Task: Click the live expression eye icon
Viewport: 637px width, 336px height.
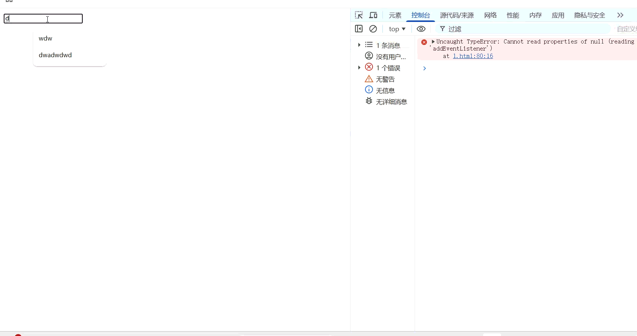Action: pos(421,29)
